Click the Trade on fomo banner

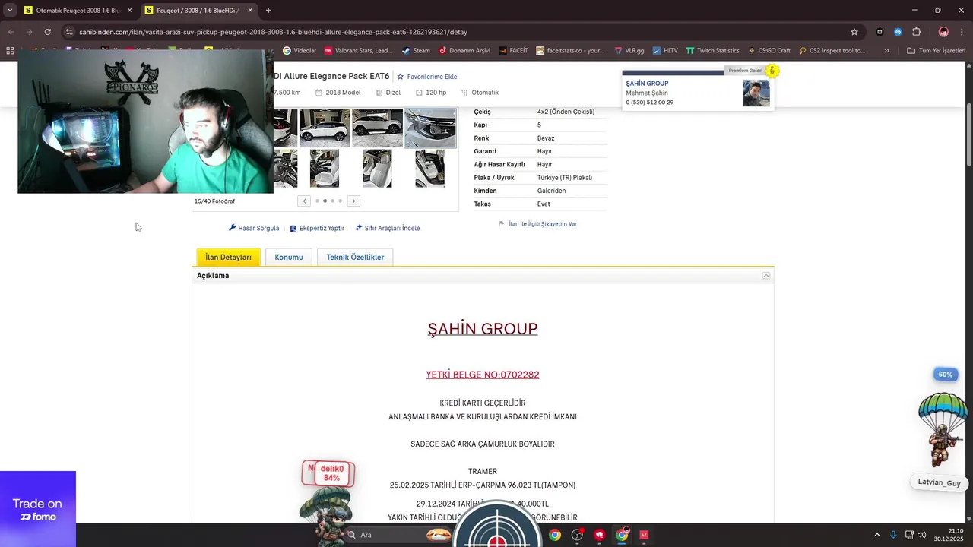[38, 509]
